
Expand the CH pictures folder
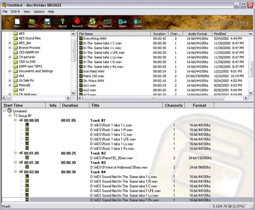click(x=10, y=57)
